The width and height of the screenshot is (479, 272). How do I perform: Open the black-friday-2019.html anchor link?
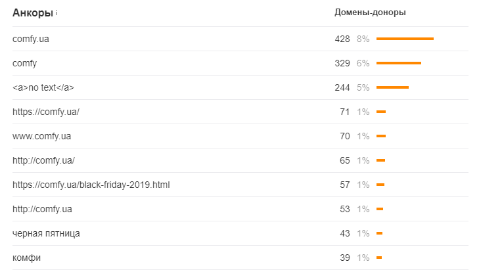click(x=91, y=185)
